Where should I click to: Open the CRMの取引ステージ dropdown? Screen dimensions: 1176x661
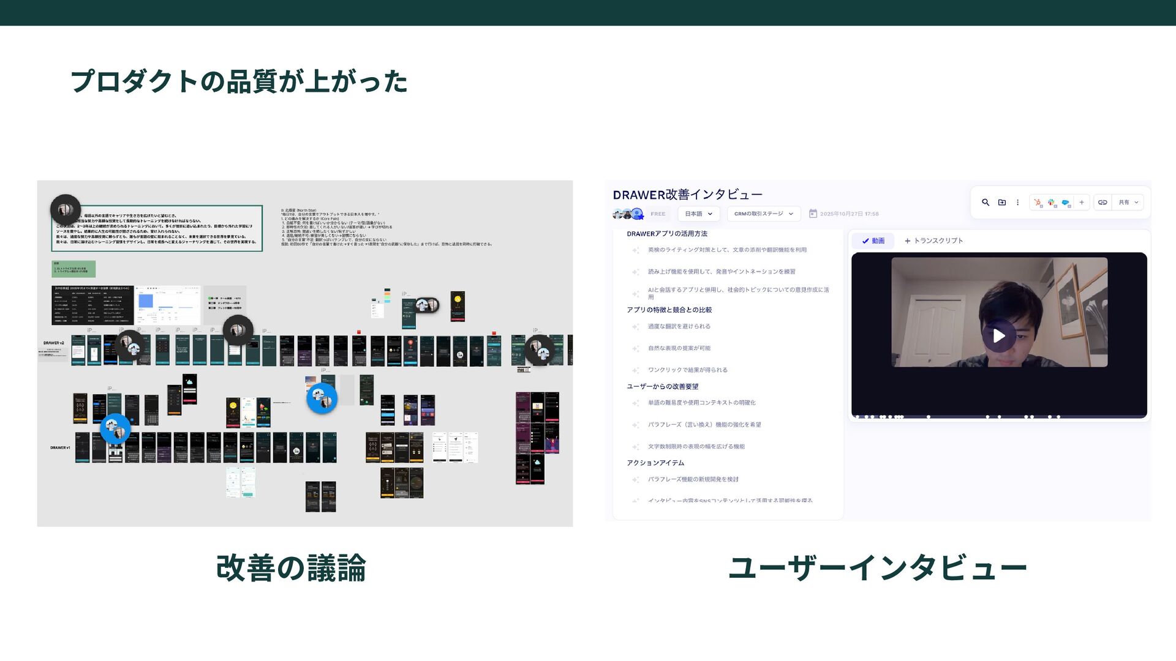(763, 214)
